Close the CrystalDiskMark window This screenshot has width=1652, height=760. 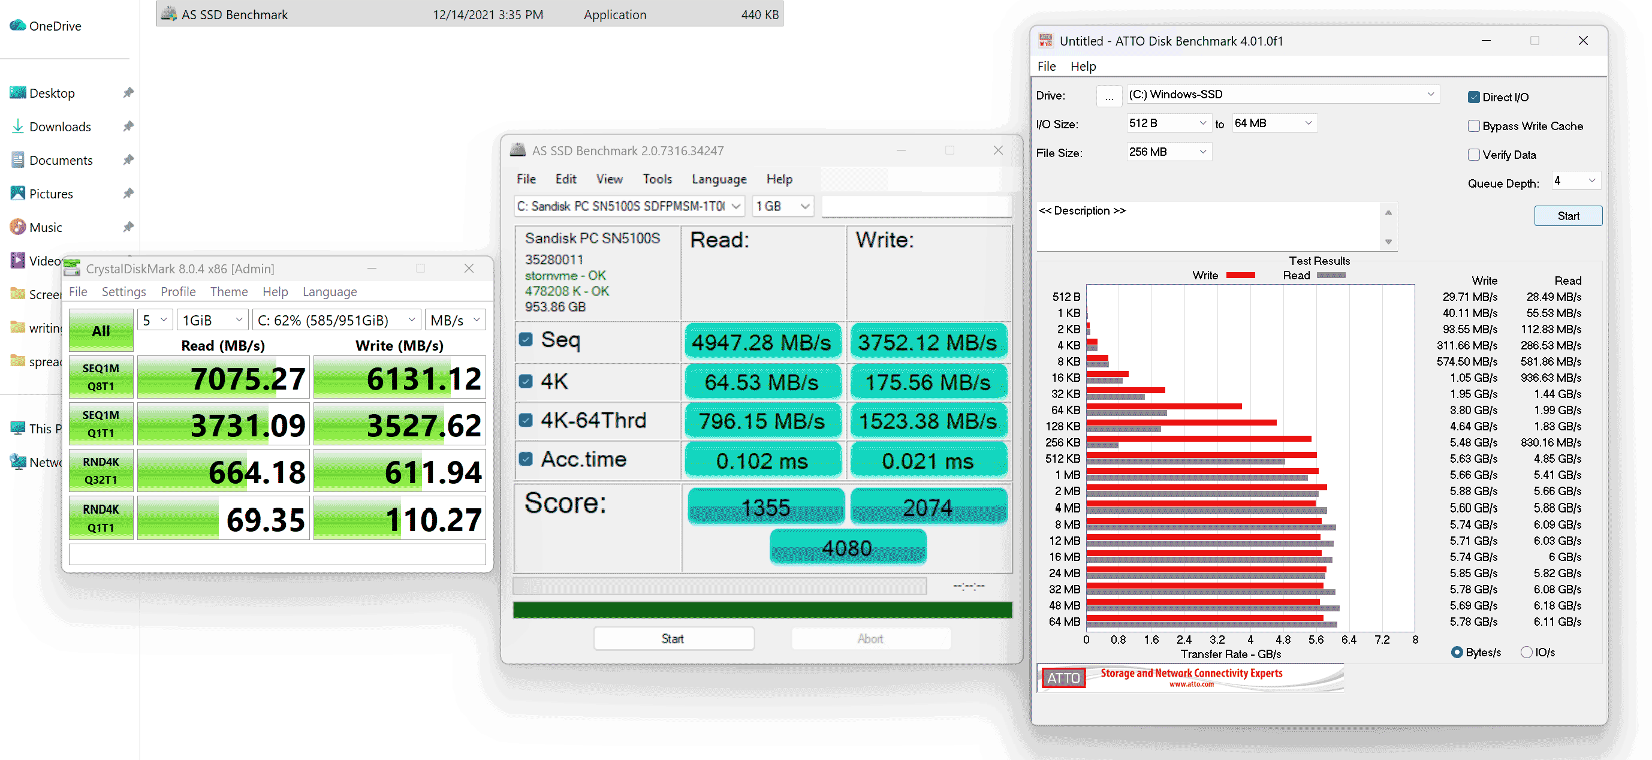click(469, 268)
